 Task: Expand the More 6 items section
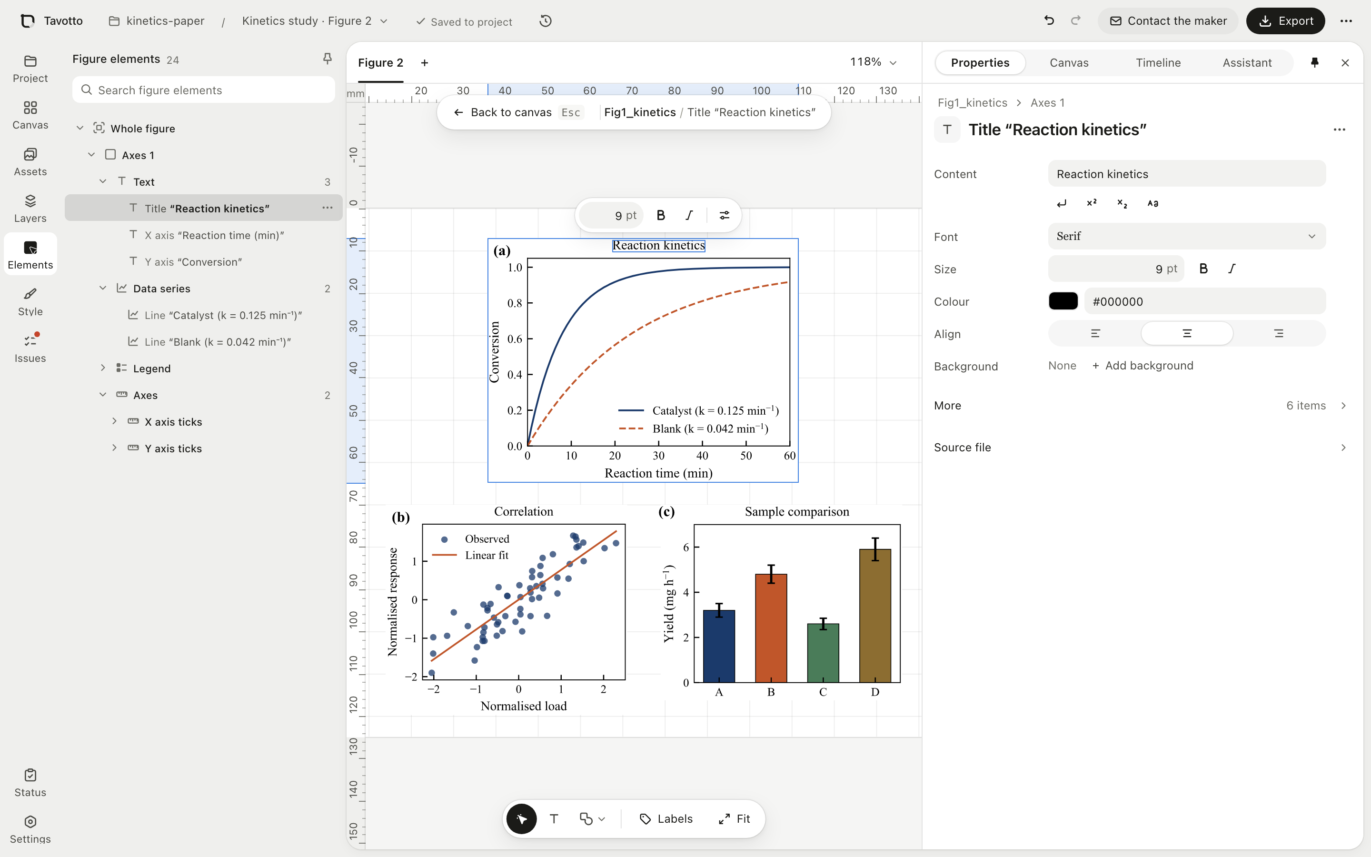pyautogui.click(x=1141, y=406)
